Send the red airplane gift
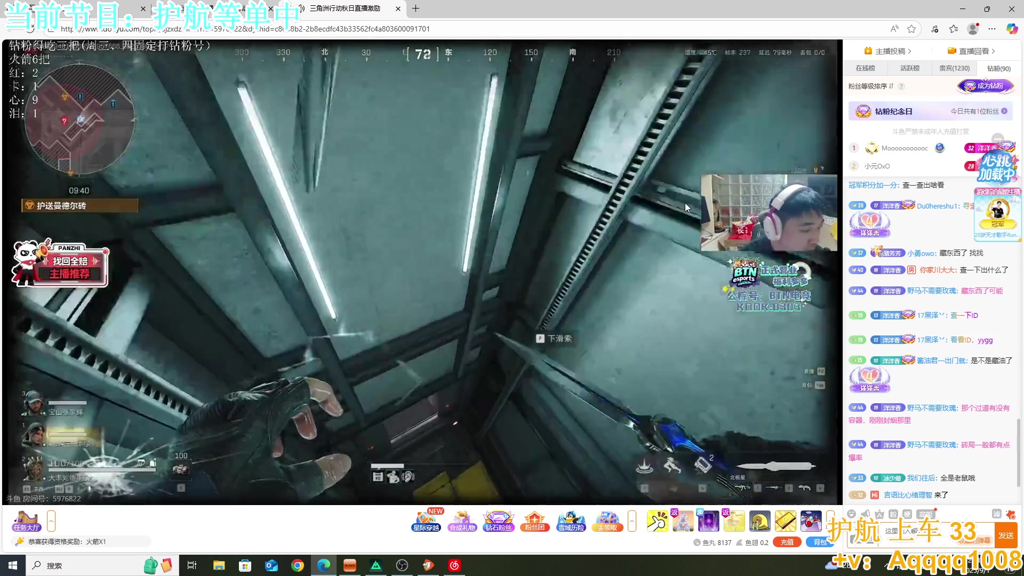This screenshot has width=1024, height=576. click(811, 521)
